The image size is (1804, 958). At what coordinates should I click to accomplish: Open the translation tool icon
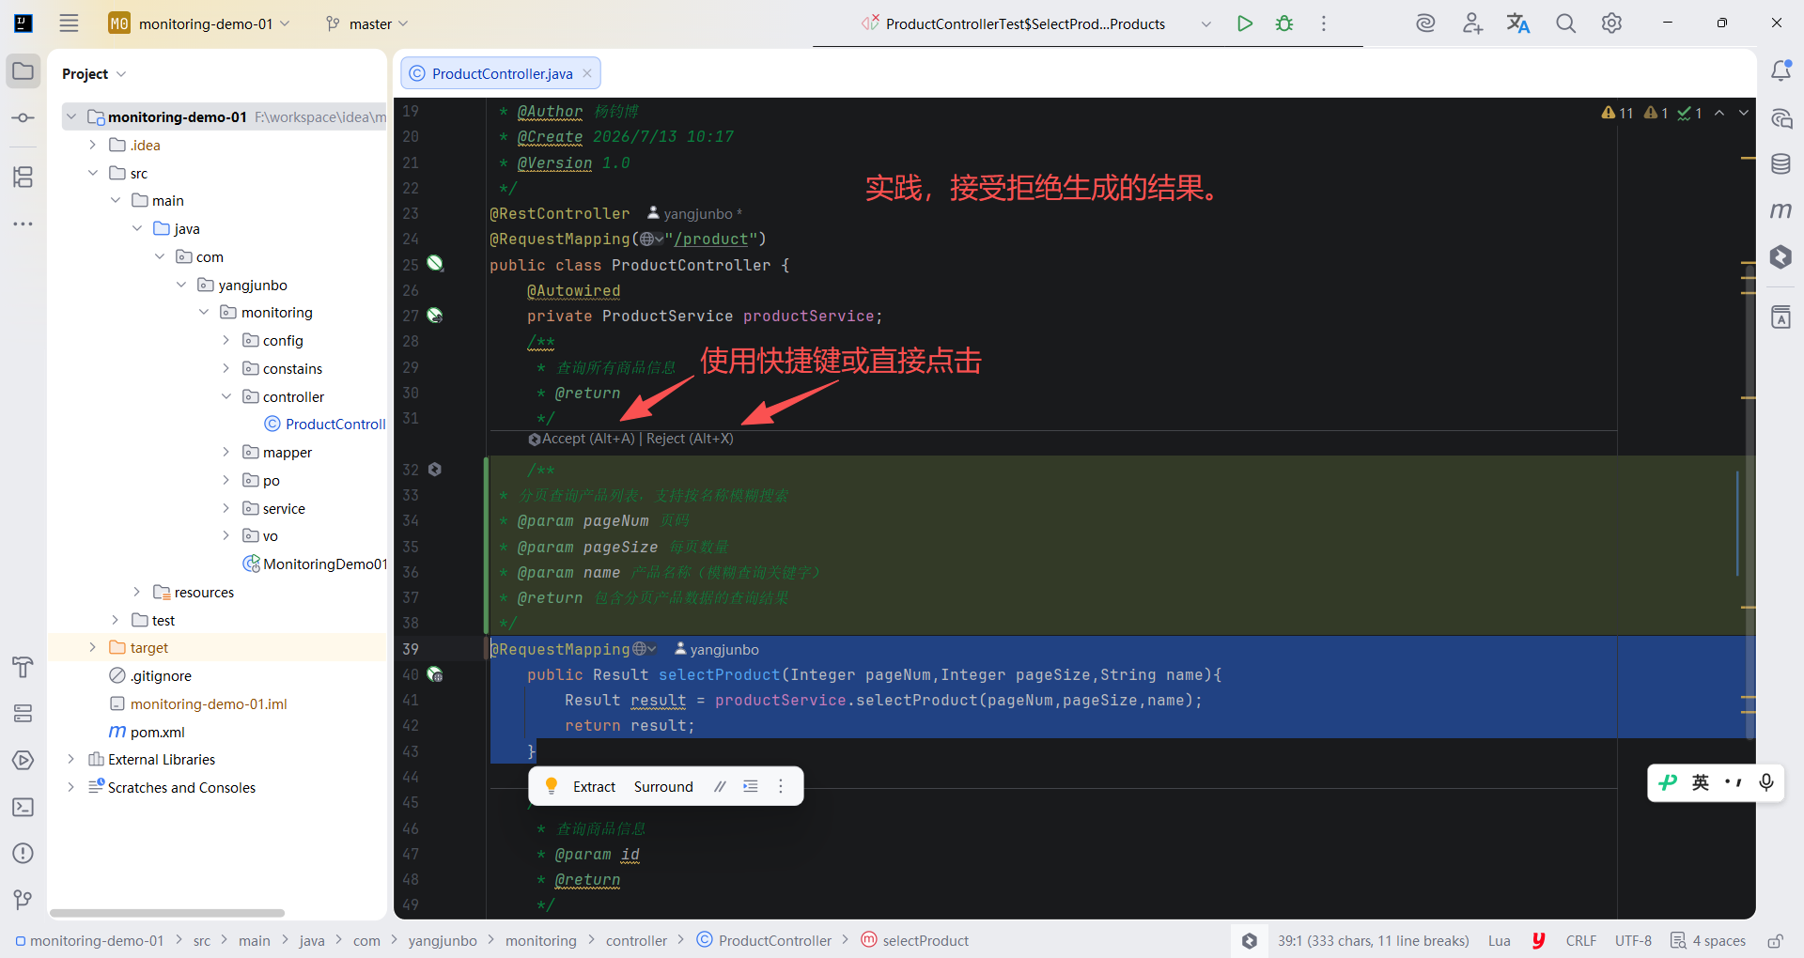coord(1518,23)
